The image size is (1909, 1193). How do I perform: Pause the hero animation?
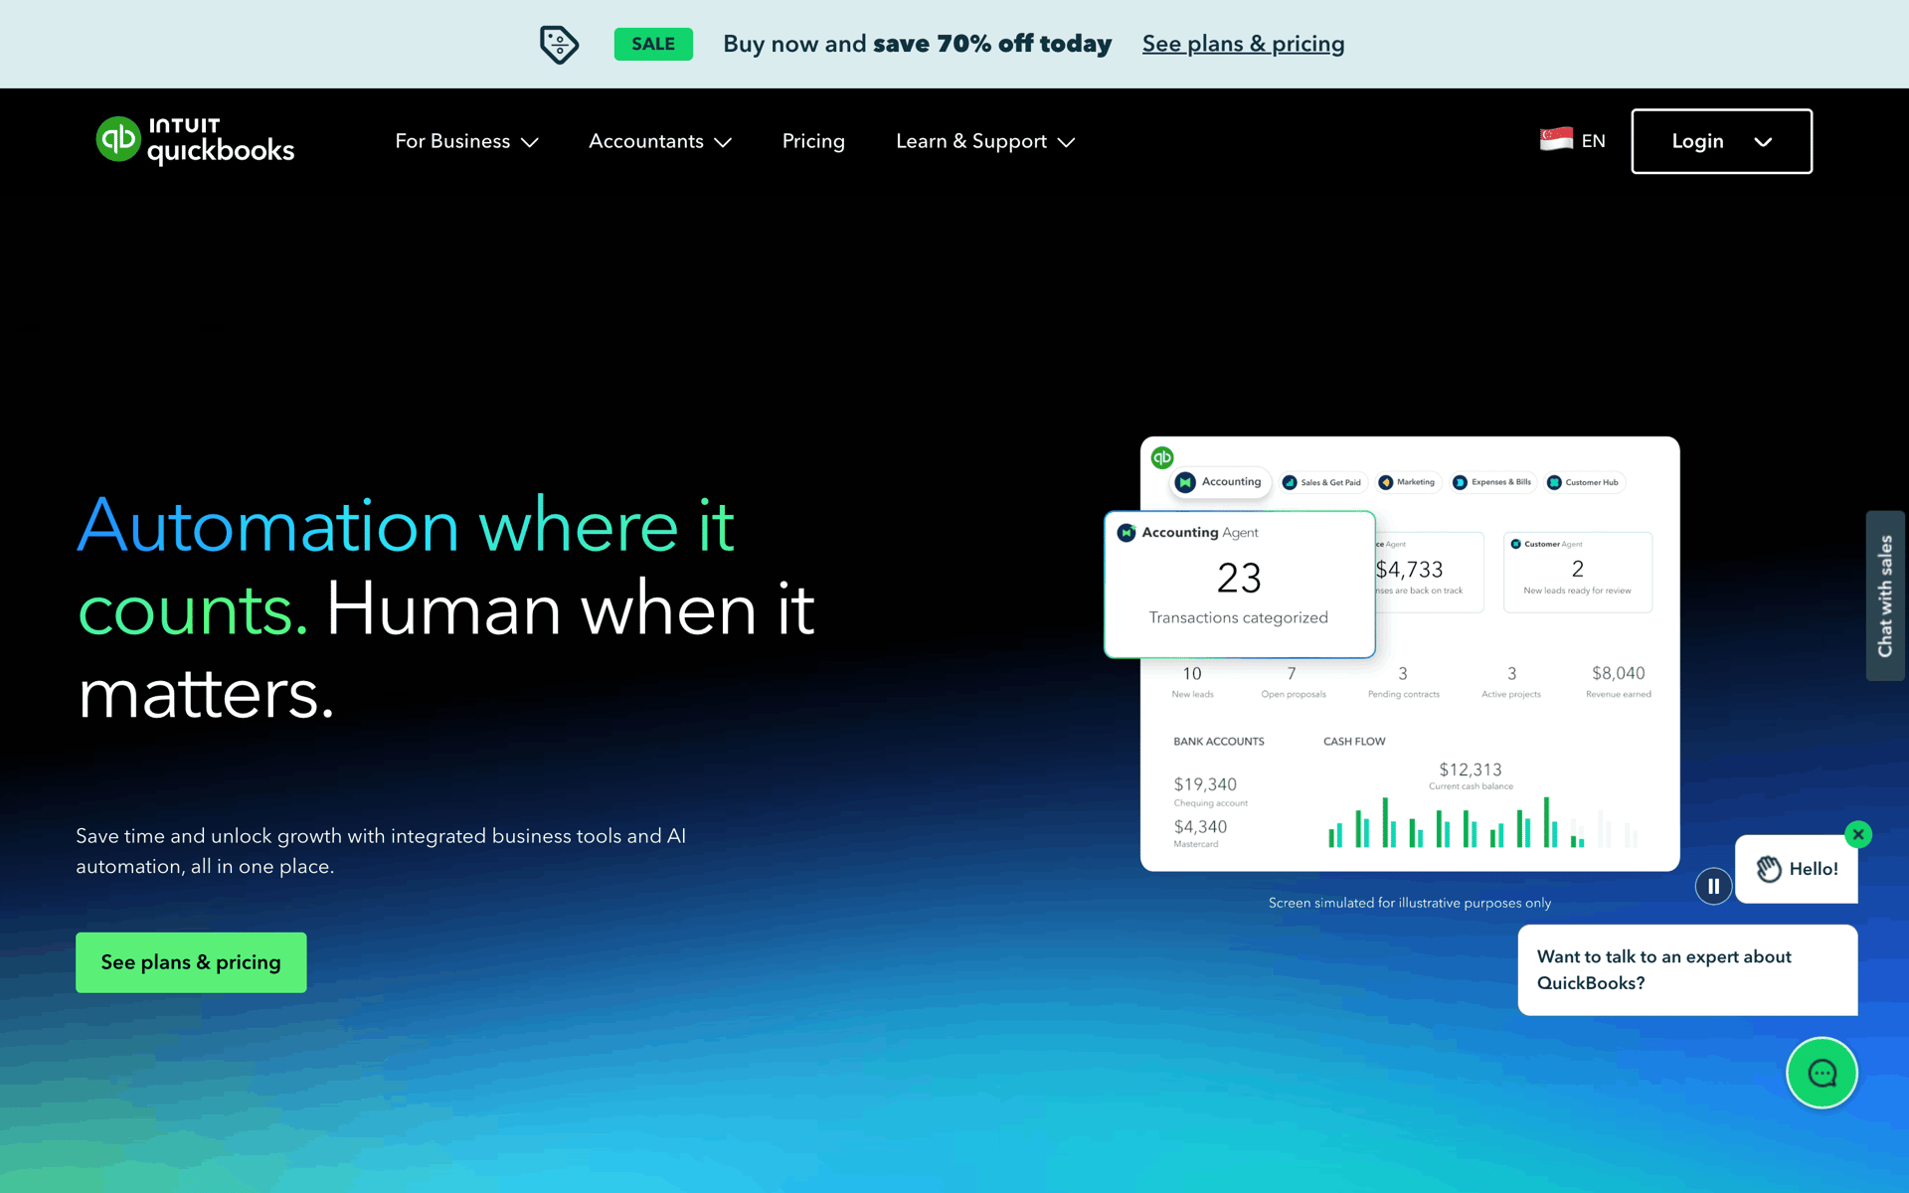[1713, 886]
